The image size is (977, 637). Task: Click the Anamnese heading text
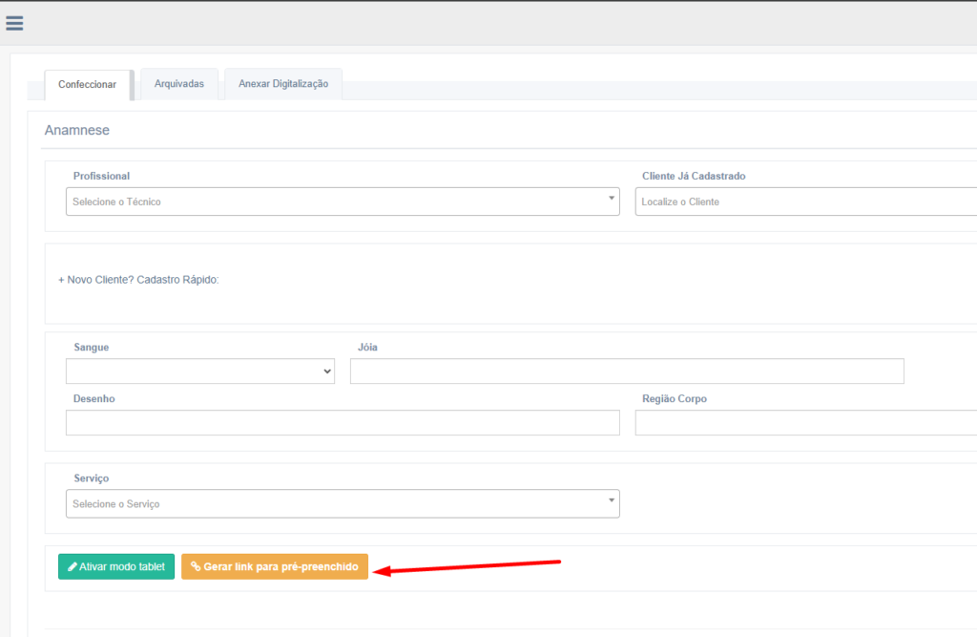76,130
